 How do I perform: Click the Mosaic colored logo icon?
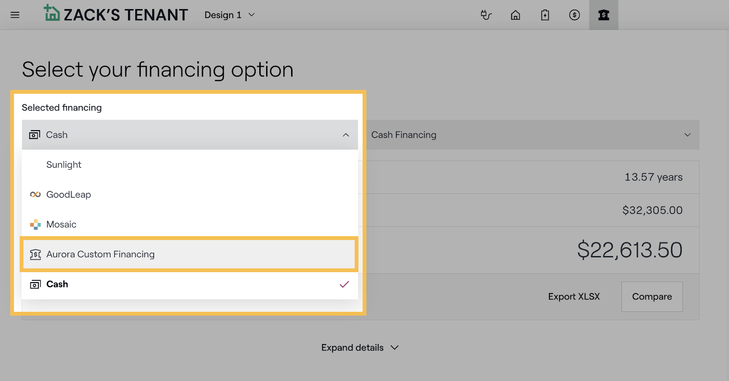coord(36,224)
